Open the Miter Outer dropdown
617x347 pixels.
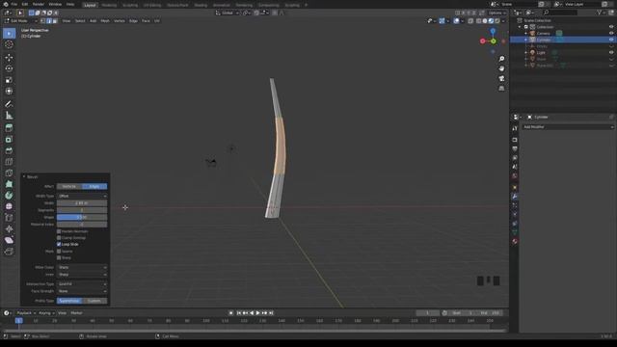(x=82, y=268)
